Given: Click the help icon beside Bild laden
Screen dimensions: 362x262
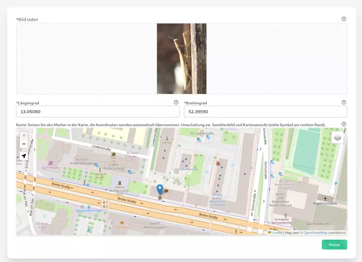Looking at the screenshot, I should (x=344, y=19).
